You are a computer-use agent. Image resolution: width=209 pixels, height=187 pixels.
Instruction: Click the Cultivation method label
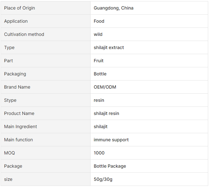point(24,34)
